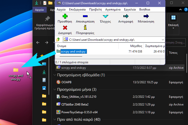This screenshot has height=125, width=188.
Task: Click the Πληροφορίες (Info) icon in 7-Zip
Action: click(85, 27)
